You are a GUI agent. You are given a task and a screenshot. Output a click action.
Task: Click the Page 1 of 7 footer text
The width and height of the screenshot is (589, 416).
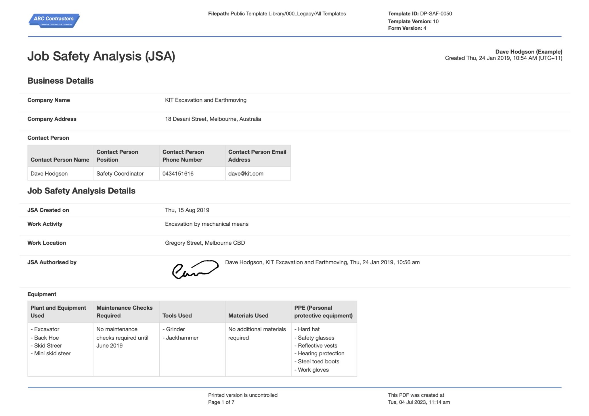tap(221, 402)
